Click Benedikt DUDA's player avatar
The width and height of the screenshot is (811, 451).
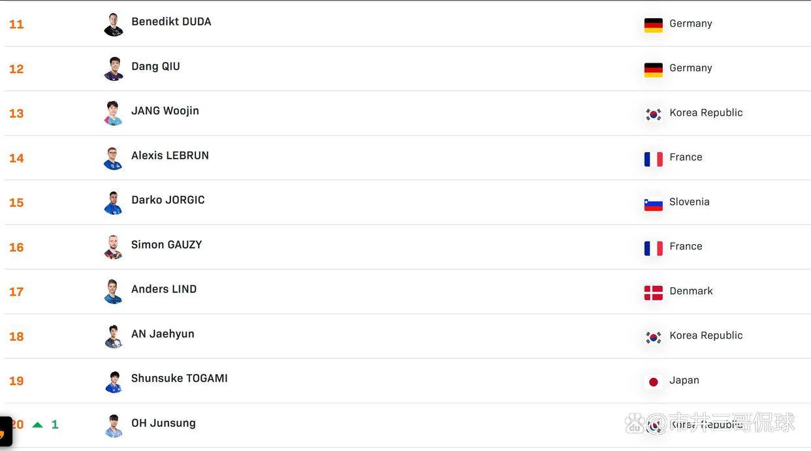(114, 24)
